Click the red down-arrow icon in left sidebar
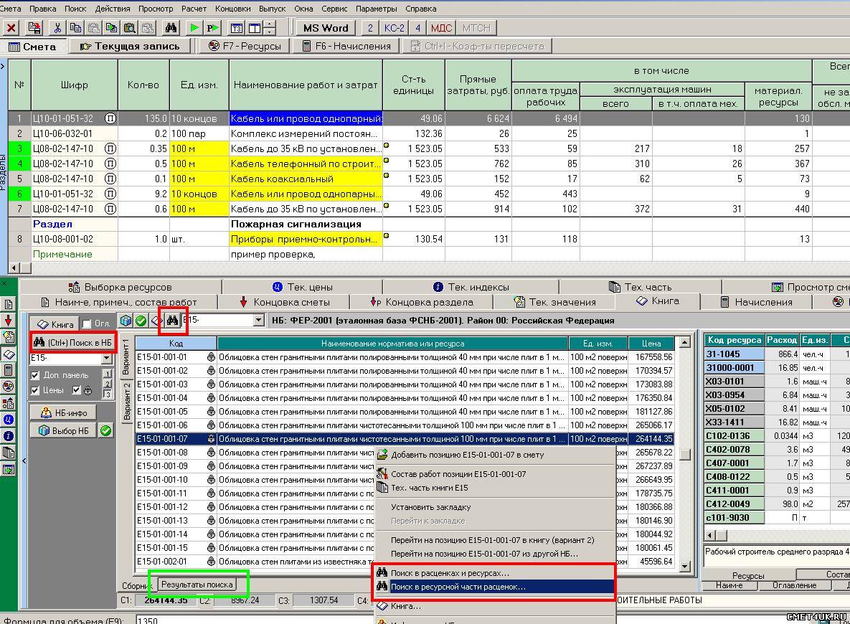Viewport: 850px width, 624px height. pyautogui.click(x=8, y=320)
